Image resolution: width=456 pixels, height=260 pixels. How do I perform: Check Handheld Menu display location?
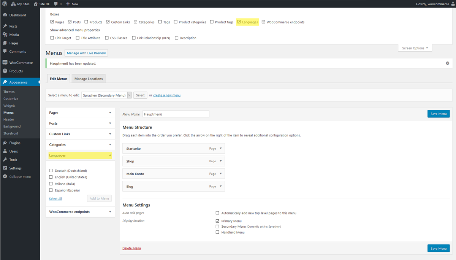coord(217,232)
